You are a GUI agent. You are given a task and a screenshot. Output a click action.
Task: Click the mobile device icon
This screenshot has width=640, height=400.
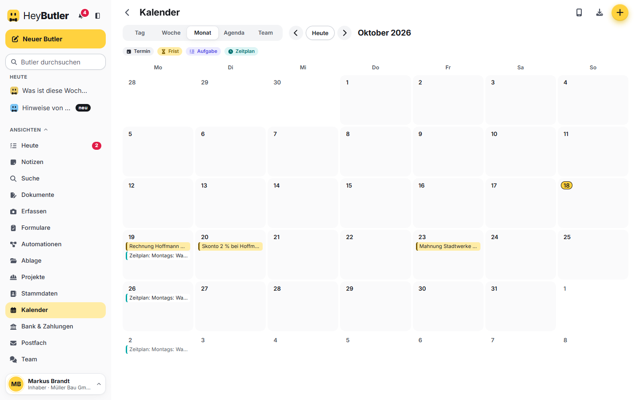(x=579, y=12)
